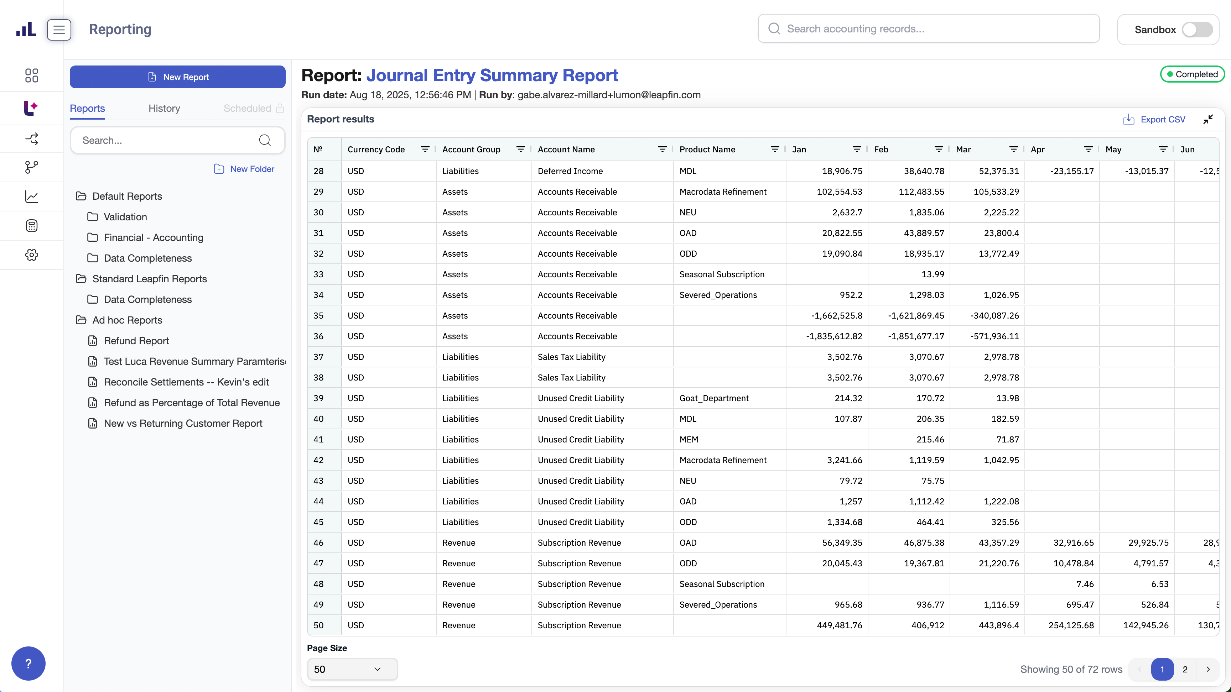Open the Account Name column filter icon
Image resolution: width=1231 pixels, height=692 pixels.
pyautogui.click(x=662, y=150)
